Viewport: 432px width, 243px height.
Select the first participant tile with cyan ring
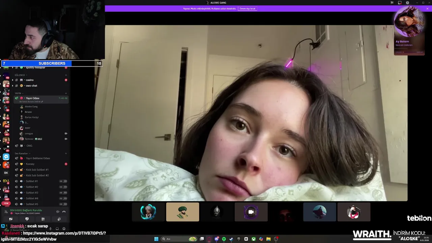[x=148, y=212]
